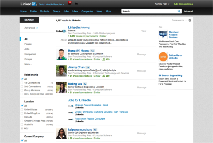Check Group Members filter
Viewport: 213px width, 143px height.
click(x=22, y=90)
